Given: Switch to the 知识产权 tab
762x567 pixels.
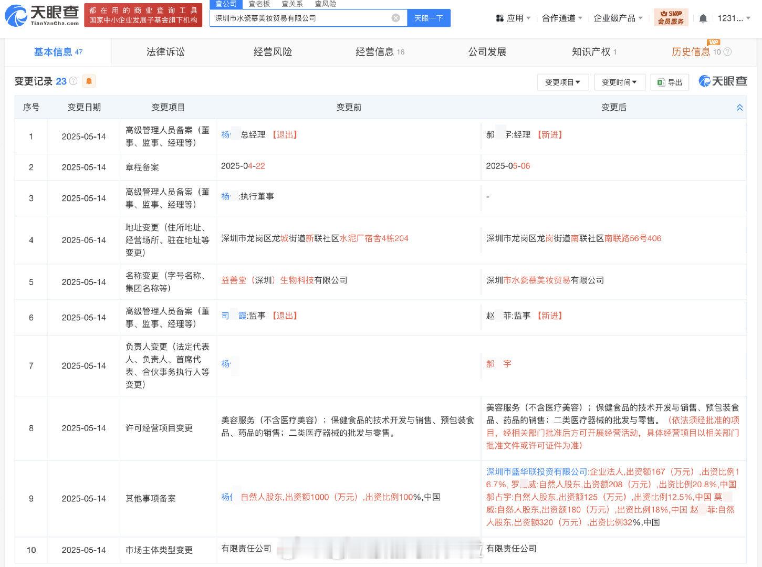Looking at the screenshot, I should coord(594,52).
